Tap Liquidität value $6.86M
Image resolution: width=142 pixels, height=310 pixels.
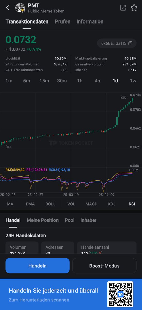coord(61,59)
